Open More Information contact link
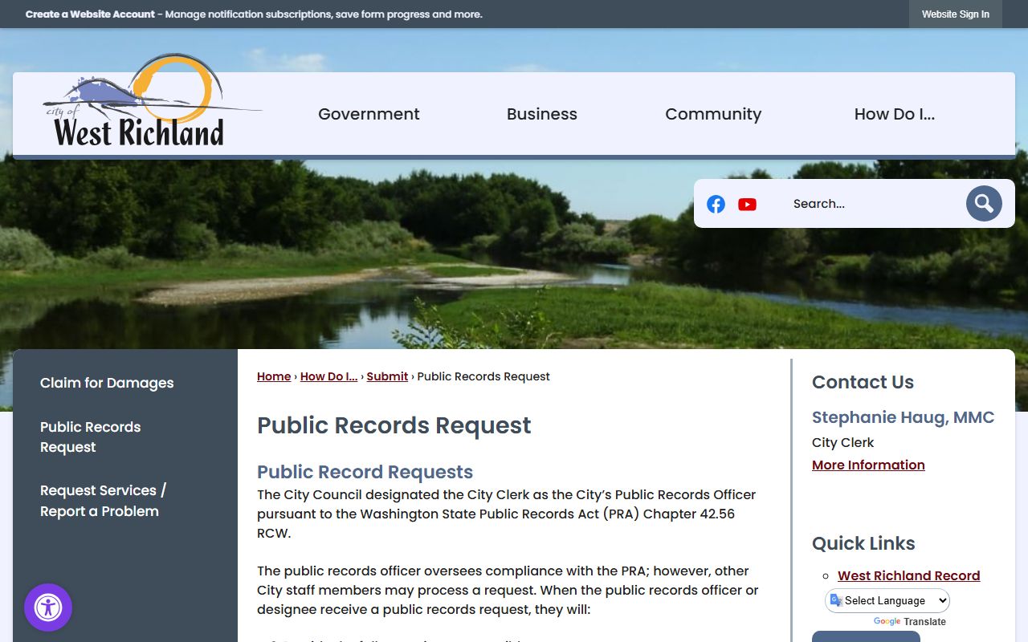This screenshot has height=642, width=1028. tap(868, 465)
